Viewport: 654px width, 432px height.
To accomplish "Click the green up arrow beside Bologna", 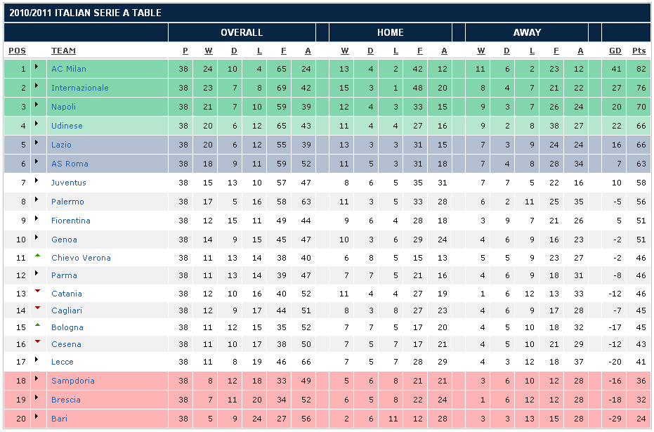I will [x=37, y=325].
